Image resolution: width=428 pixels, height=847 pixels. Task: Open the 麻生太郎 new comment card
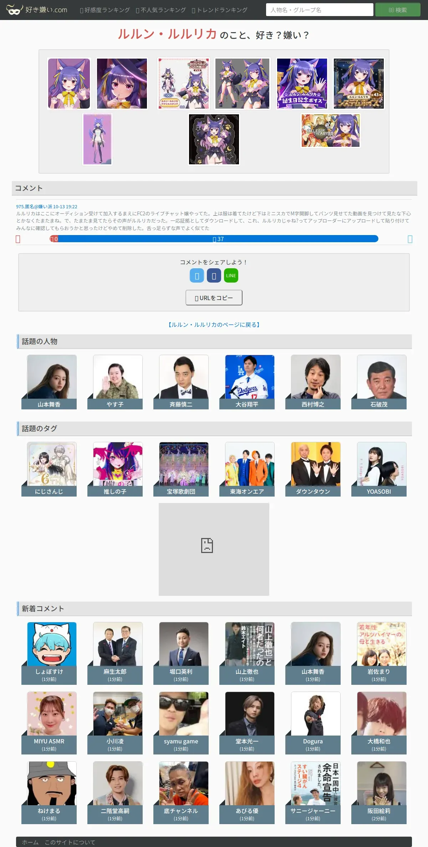click(x=115, y=653)
